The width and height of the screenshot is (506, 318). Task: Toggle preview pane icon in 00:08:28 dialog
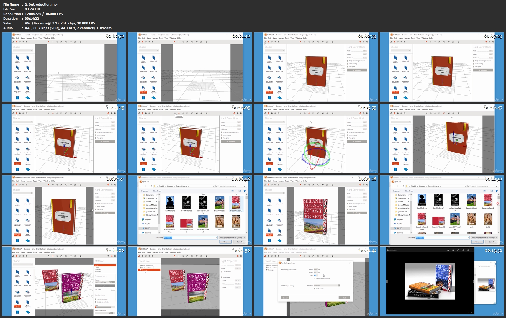240,191
